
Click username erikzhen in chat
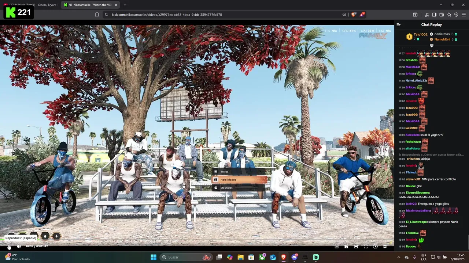(412, 159)
